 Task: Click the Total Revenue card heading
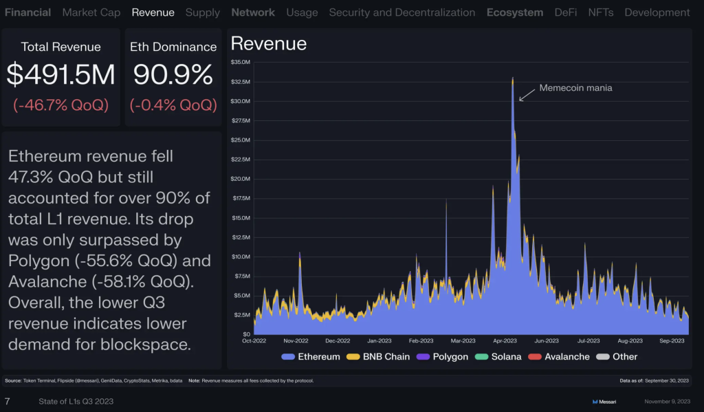[60, 47]
